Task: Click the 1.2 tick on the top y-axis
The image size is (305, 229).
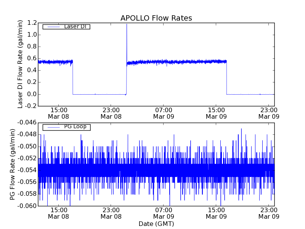Action: tap(32, 23)
